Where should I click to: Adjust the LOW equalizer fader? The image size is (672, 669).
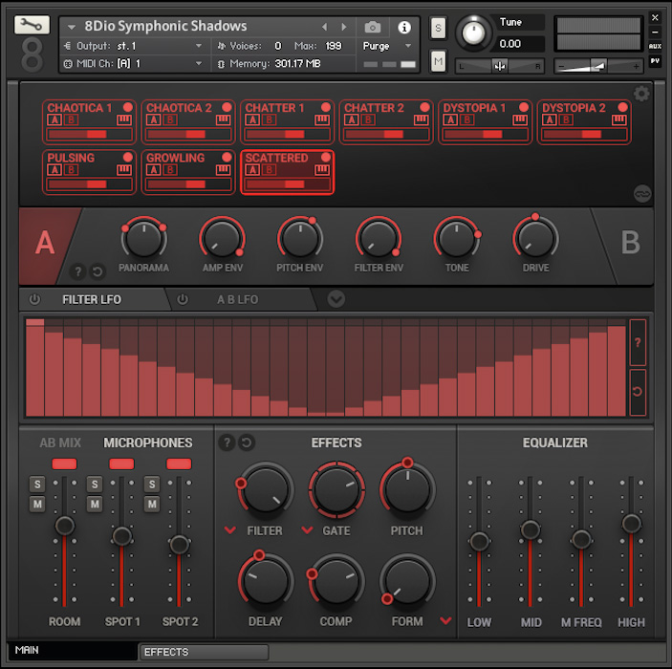479,541
